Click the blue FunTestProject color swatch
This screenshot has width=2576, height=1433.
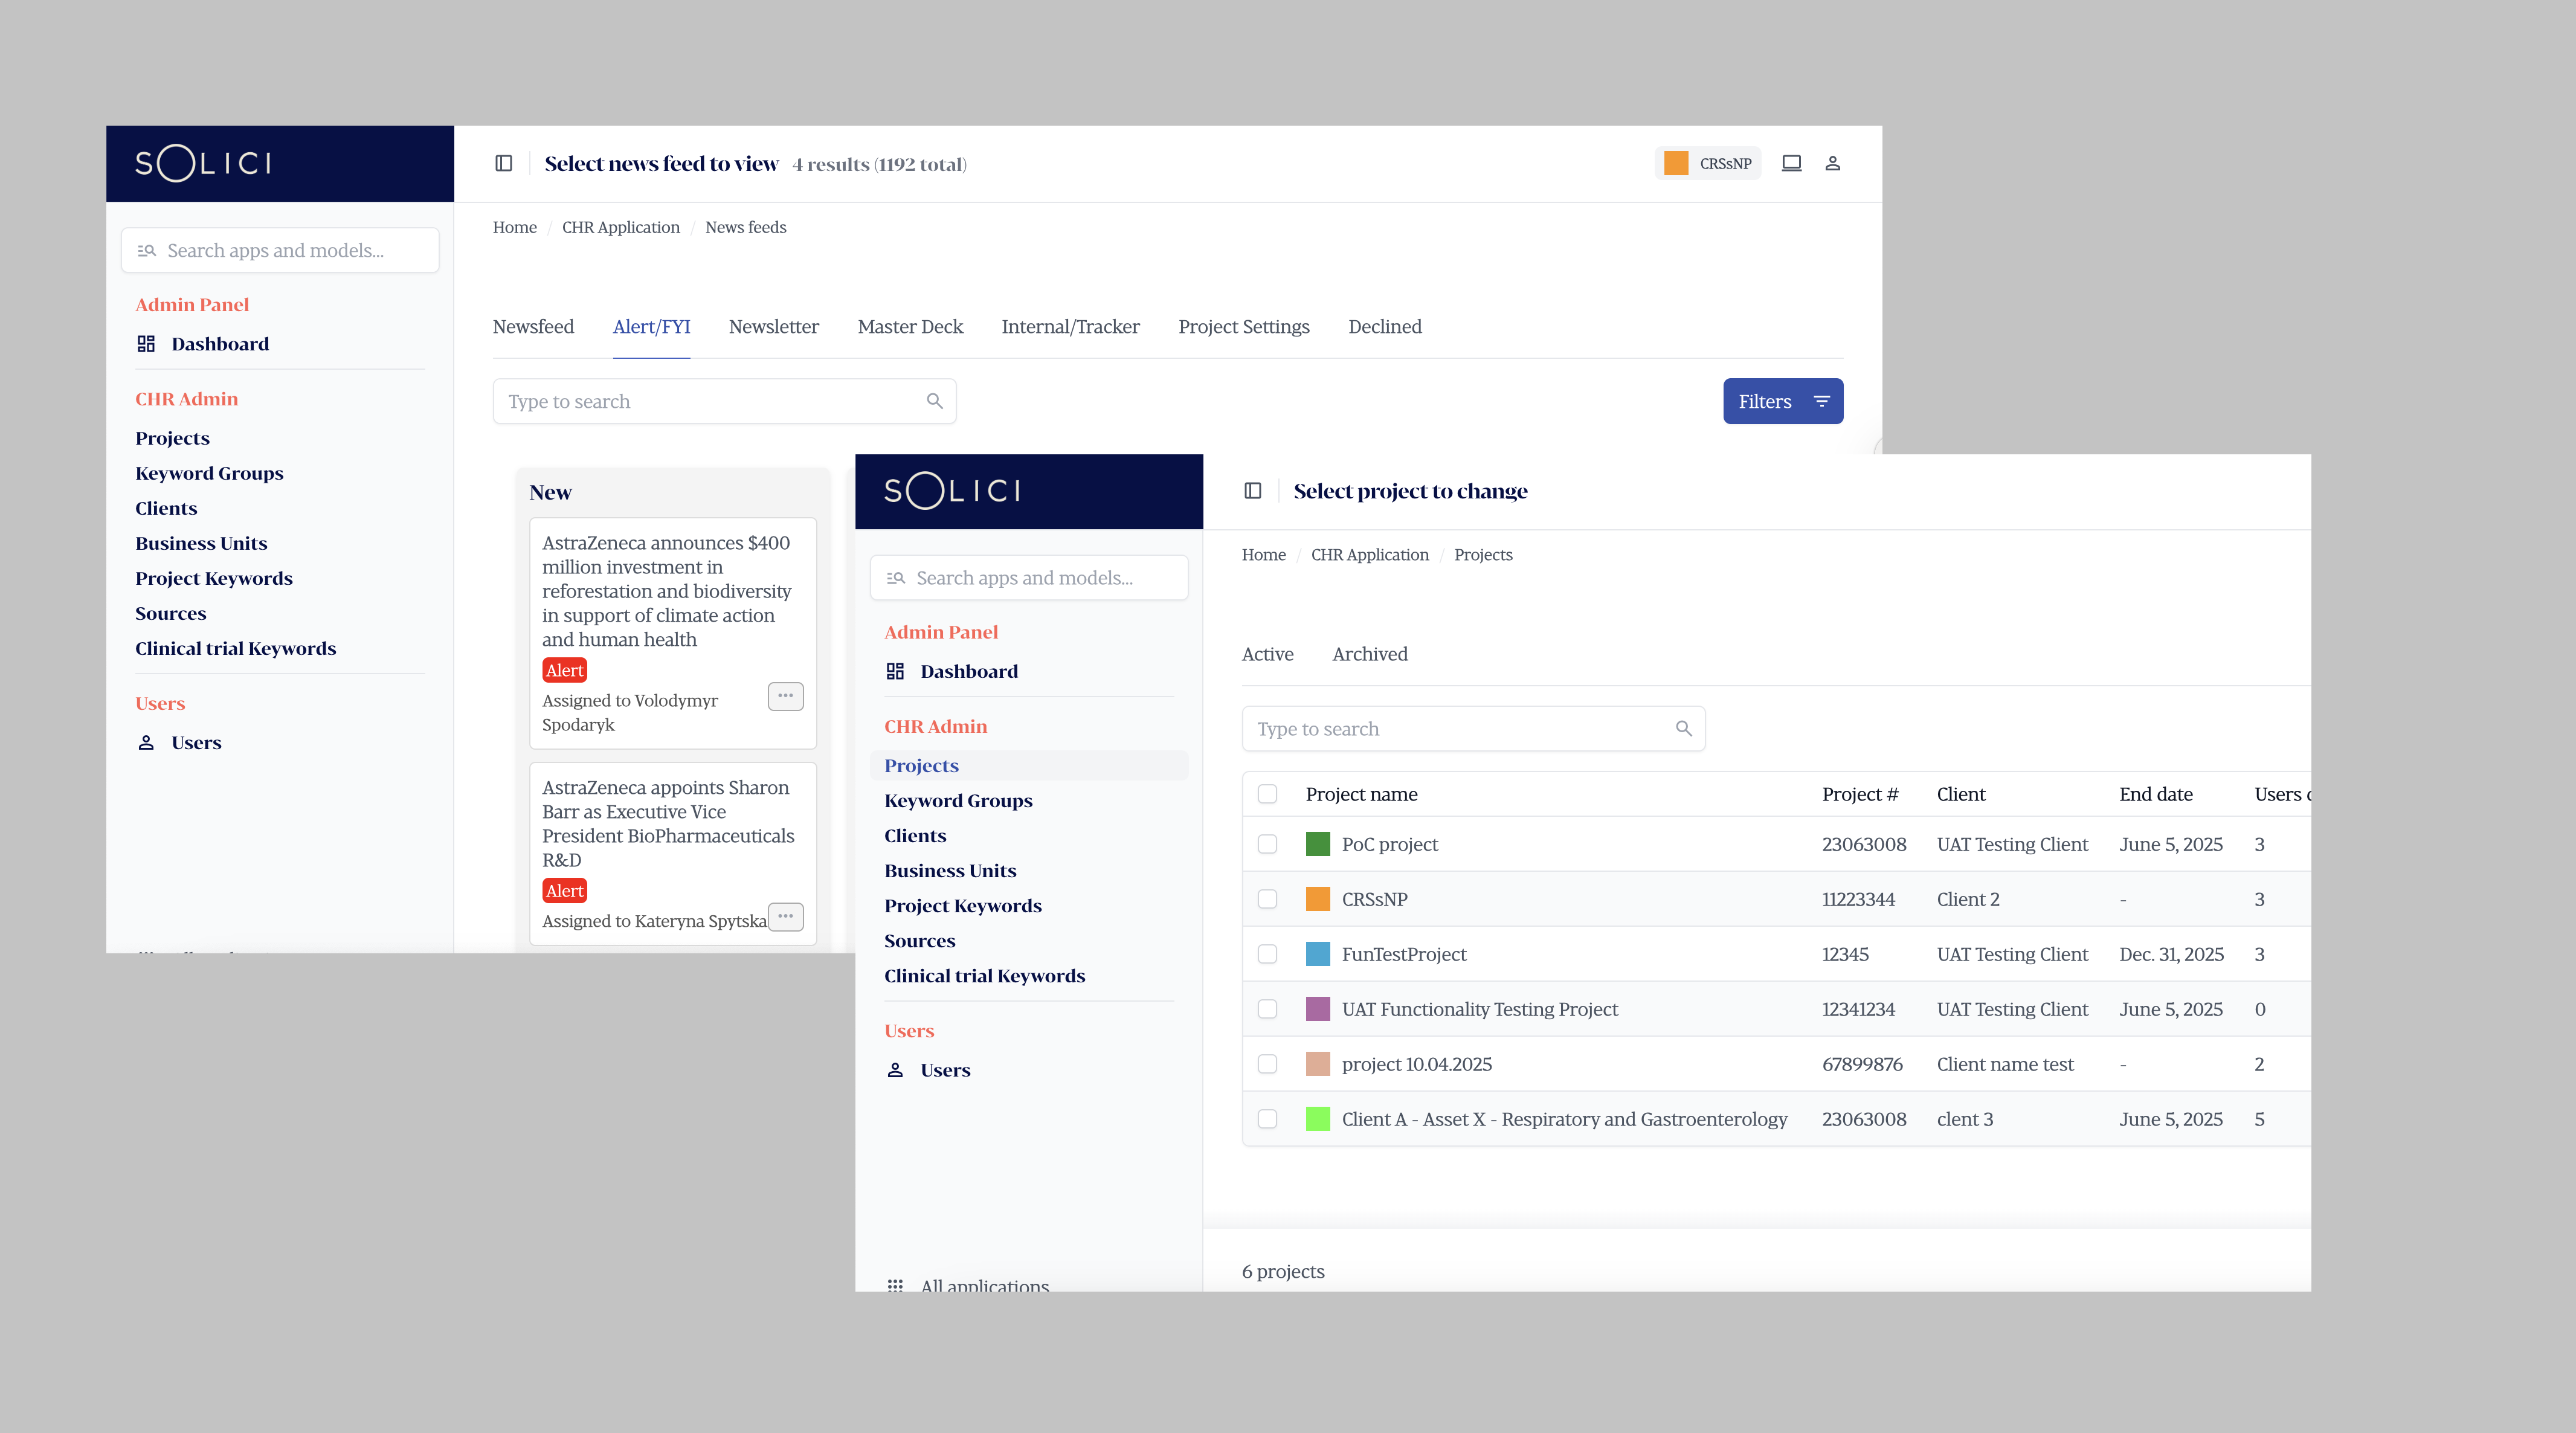[x=1318, y=954]
